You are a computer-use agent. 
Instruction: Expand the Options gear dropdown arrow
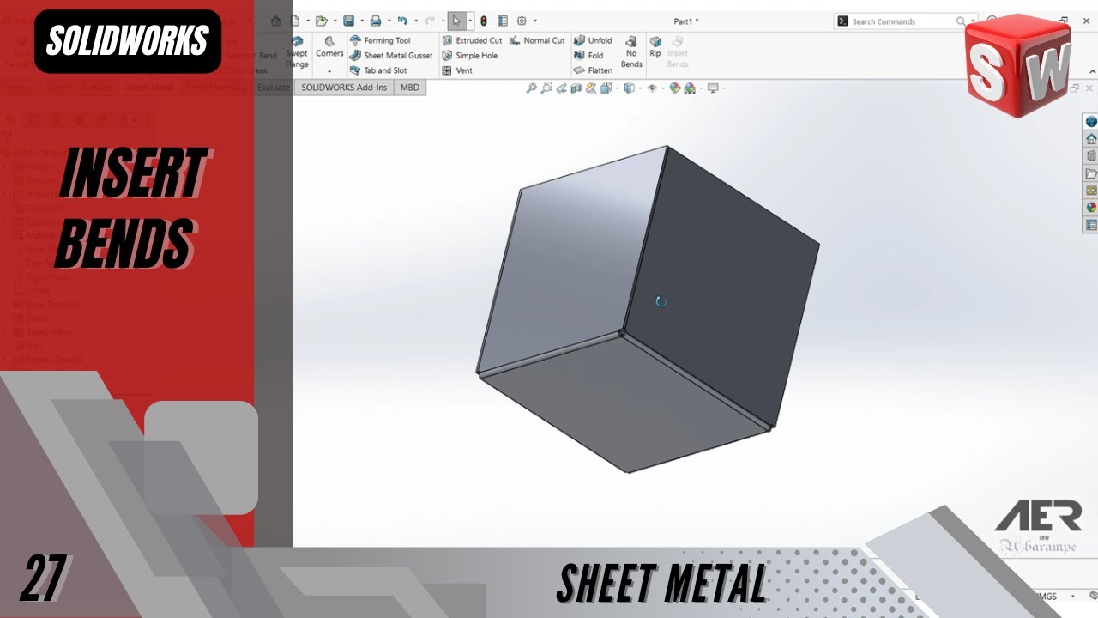(x=534, y=21)
